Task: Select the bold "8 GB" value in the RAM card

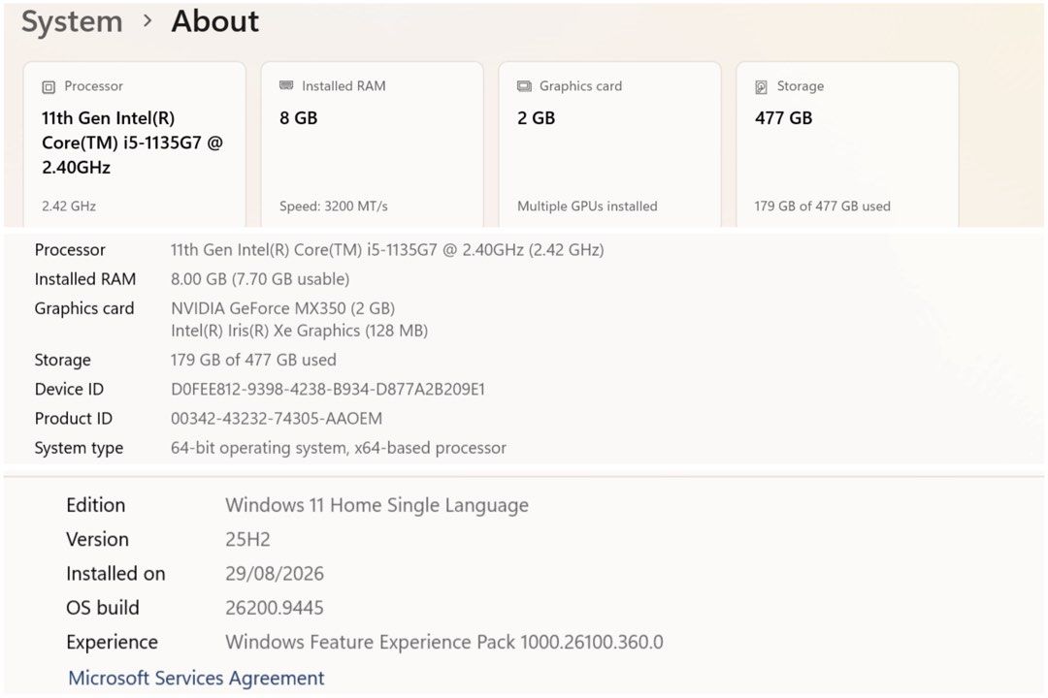Action: pyautogui.click(x=299, y=118)
